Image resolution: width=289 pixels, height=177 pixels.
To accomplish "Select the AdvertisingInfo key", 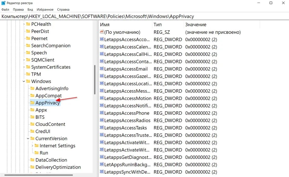I will 52,88.
